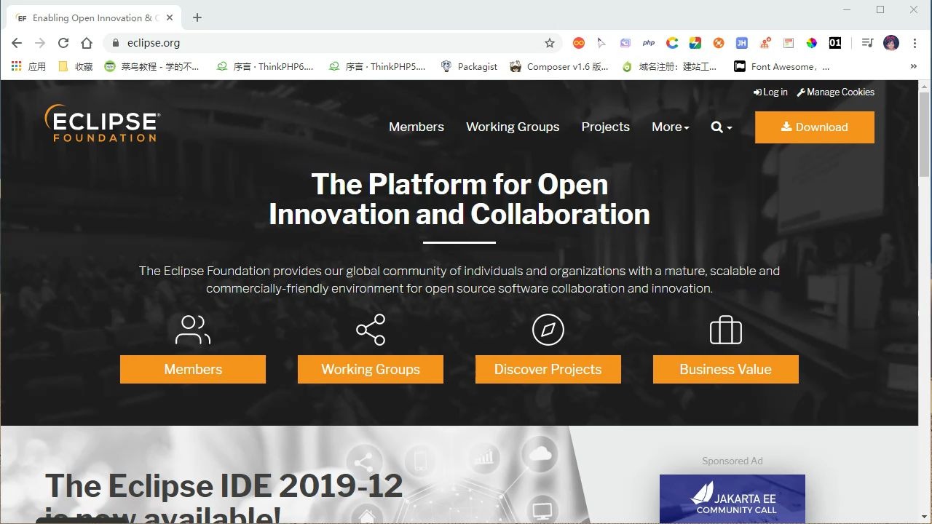Open the browser home page icon
Screen dimensions: 932x524
[x=87, y=43]
